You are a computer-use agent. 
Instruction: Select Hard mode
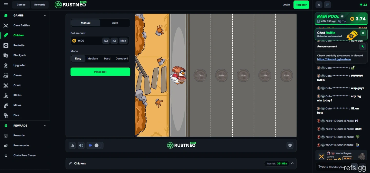[x=107, y=59]
